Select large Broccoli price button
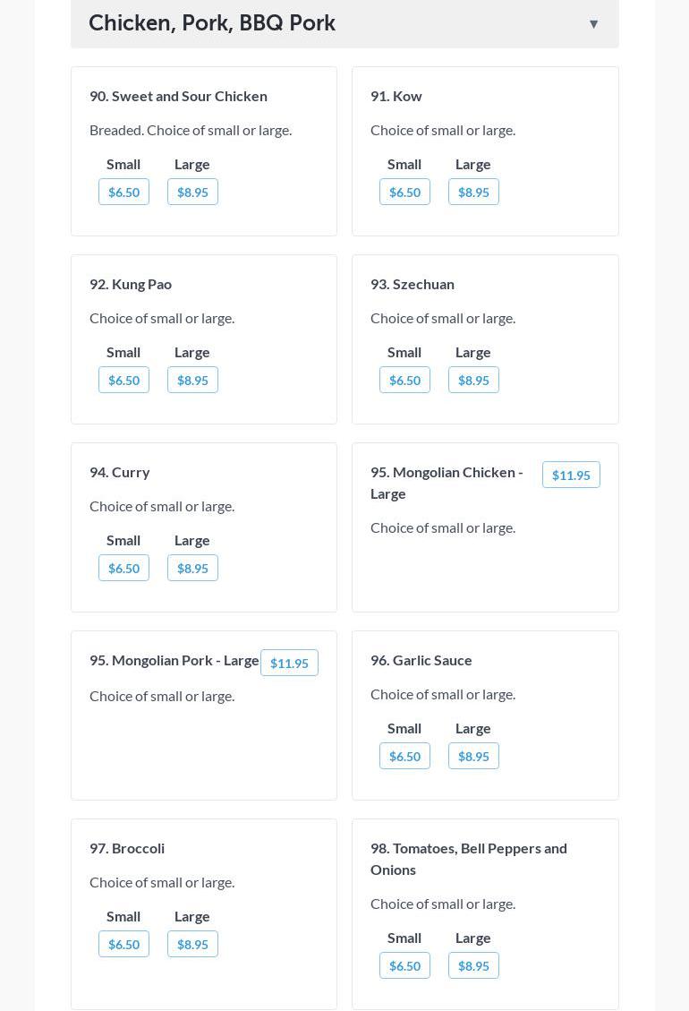Image resolution: width=689 pixels, height=1011 pixels. (192, 944)
